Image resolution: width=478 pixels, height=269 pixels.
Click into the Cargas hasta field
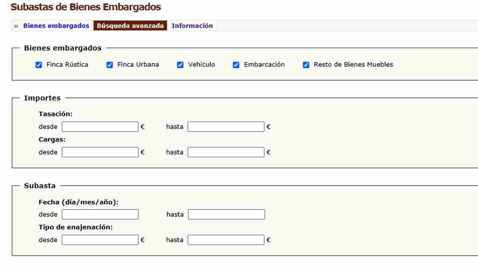point(226,152)
